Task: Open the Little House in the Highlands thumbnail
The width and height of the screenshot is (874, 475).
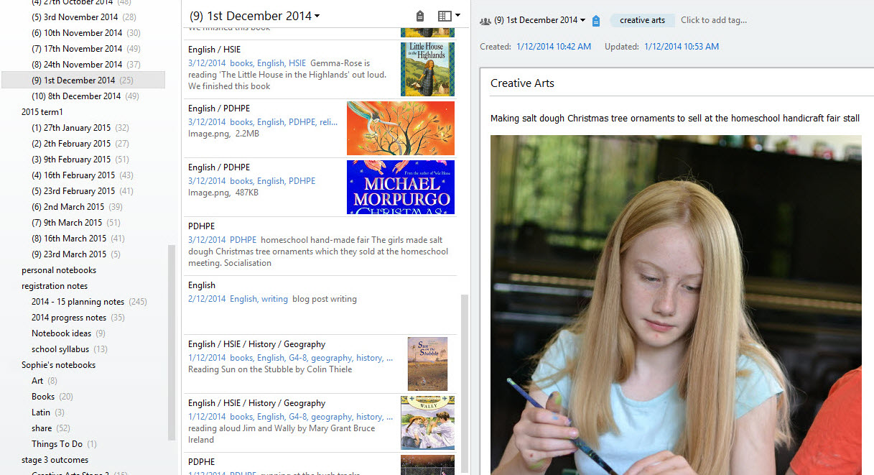Action: tap(427, 69)
